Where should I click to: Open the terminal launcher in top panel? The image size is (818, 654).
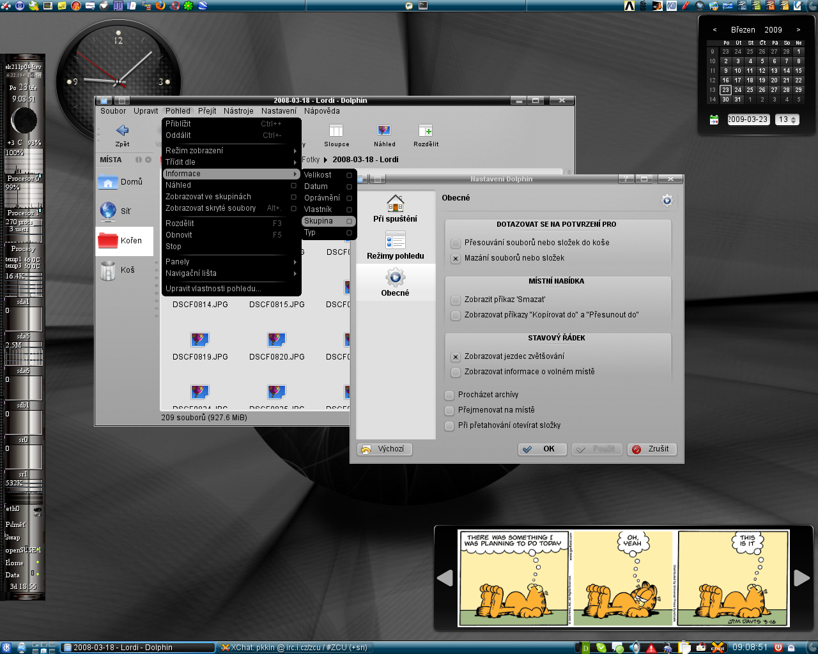point(423,5)
